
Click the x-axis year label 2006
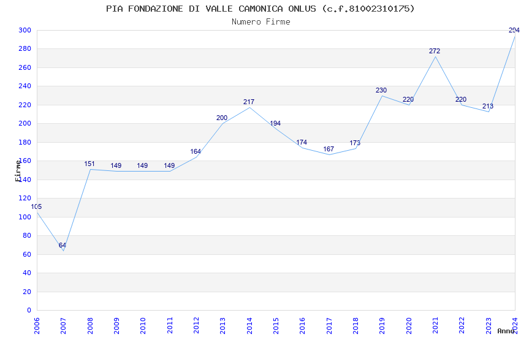point(37,326)
